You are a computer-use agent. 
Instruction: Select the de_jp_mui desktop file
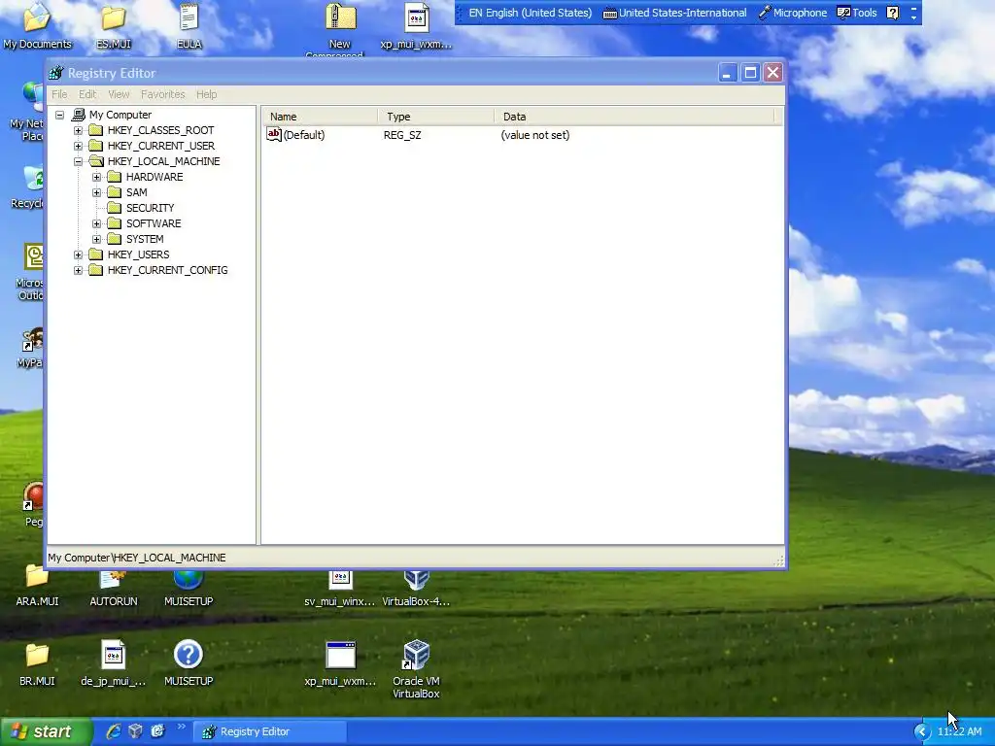tap(113, 663)
